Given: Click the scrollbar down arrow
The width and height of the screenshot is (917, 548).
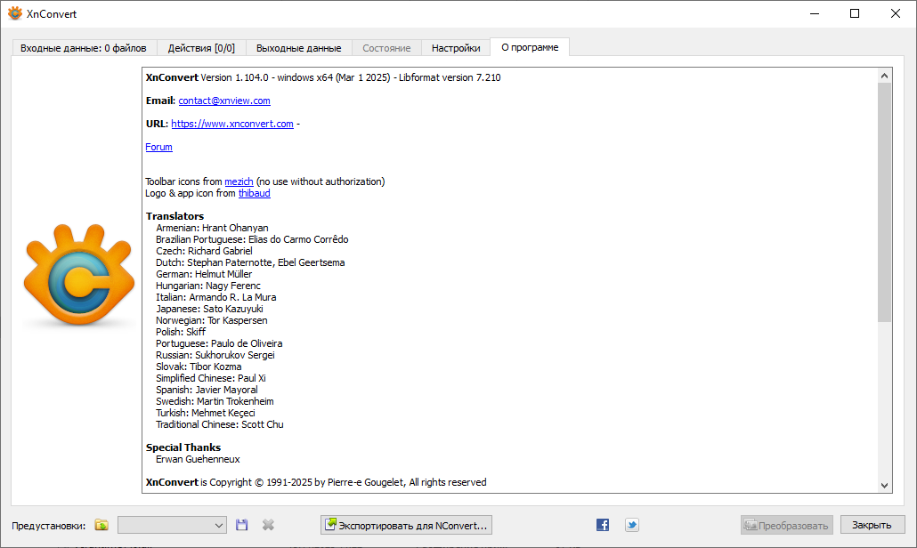Looking at the screenshot, I should click(x=884, y=485).
